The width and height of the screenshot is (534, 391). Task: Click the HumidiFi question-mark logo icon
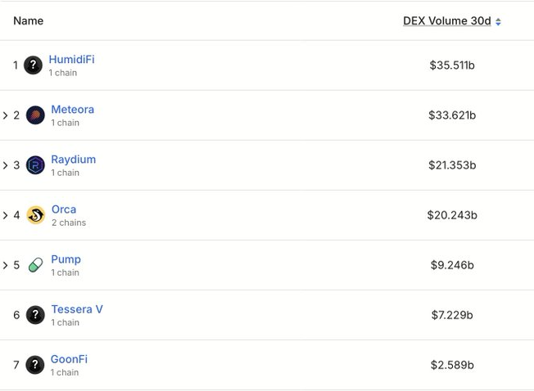(33, 65)
